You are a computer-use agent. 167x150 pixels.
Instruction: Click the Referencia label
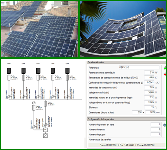94,68
